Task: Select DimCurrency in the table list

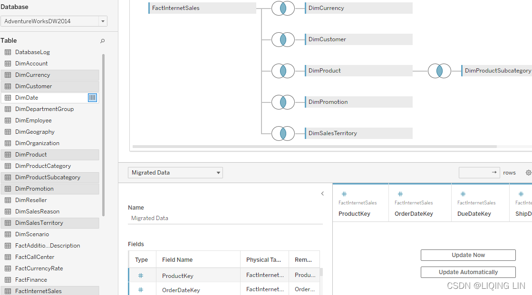Action: click(x=50, y=75)
